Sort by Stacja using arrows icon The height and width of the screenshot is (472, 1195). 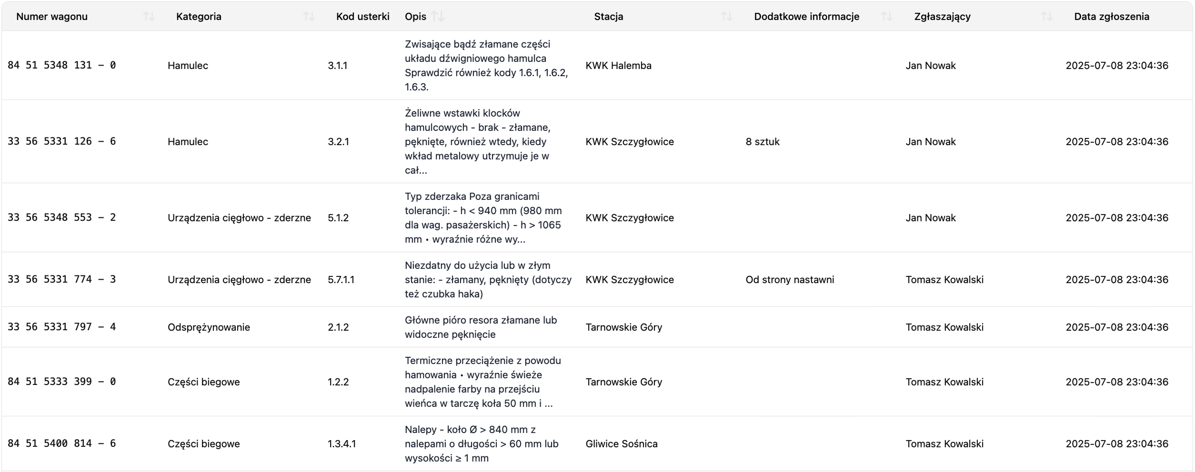726,17
